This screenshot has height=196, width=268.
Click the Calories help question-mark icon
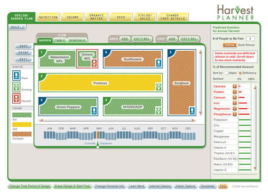coord(235,86)
